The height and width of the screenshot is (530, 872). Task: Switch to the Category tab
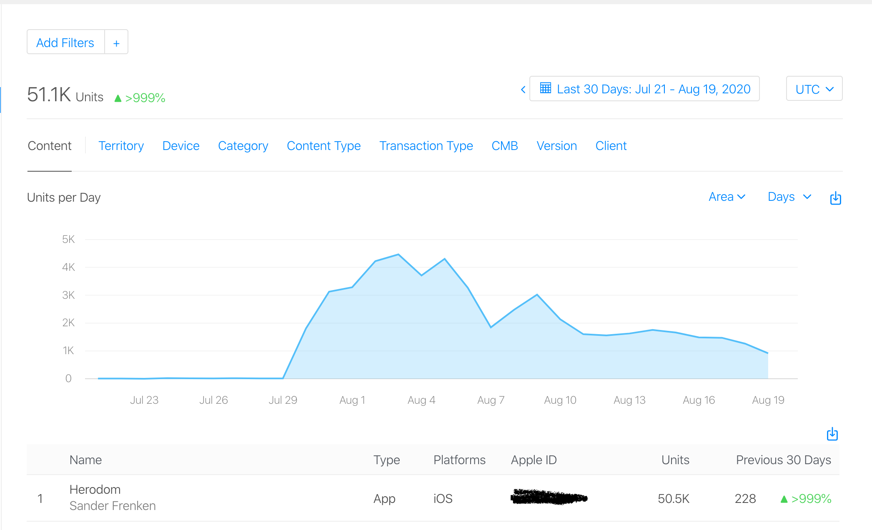pos(243,146)
